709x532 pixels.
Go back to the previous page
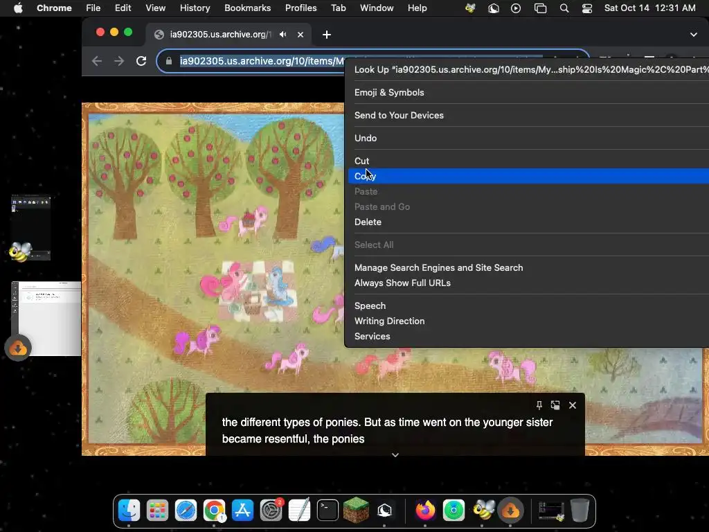click(96, 61)
